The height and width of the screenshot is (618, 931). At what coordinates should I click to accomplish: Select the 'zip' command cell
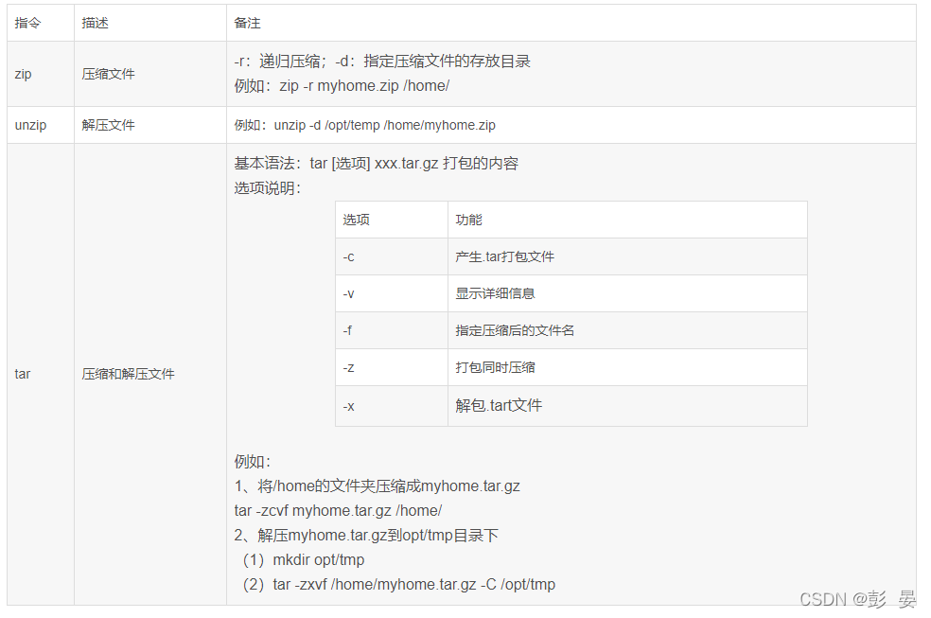pyautogui.click(x=41, y=74)
